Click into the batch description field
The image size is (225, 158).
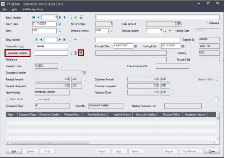pyautogui.click(x=157, y=17)
